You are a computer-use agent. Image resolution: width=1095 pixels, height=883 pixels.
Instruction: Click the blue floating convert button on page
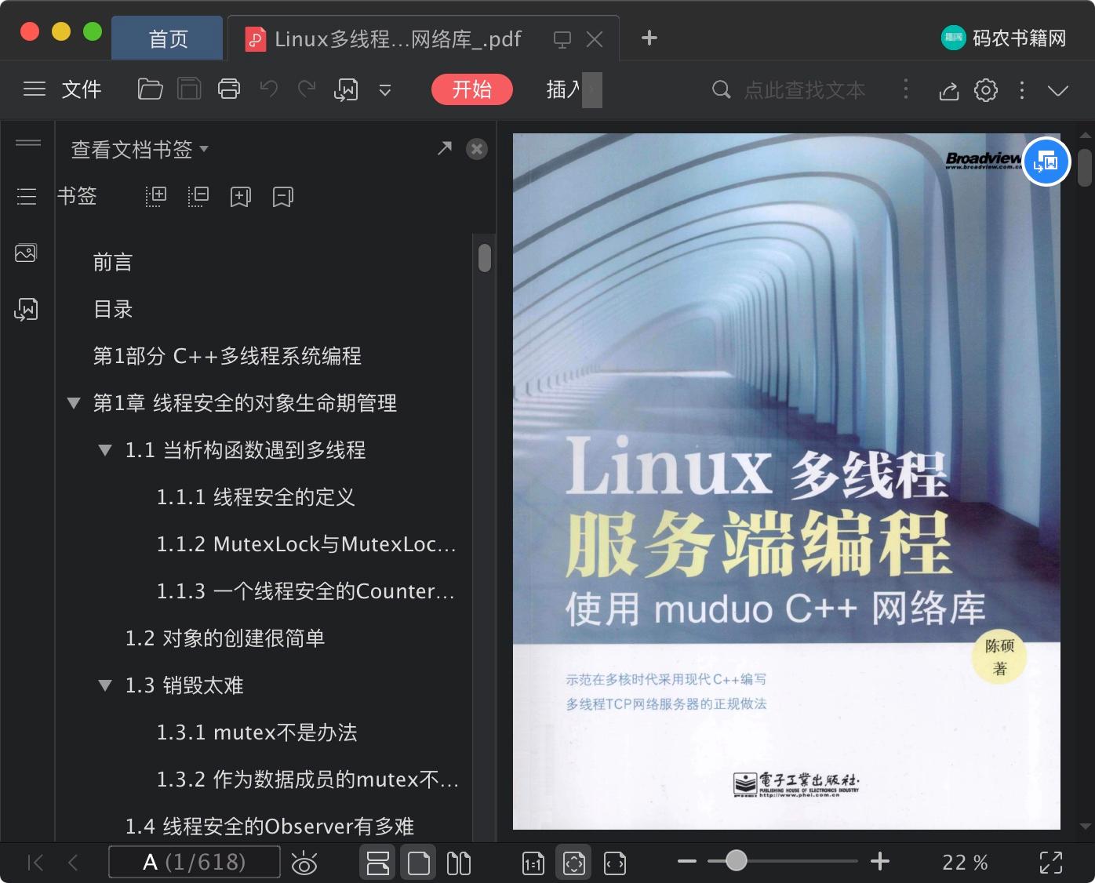(1046, 162)
